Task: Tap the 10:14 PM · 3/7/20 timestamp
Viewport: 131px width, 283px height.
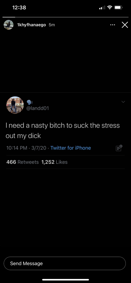Action: pyautogui.click(x=26, y=148)
